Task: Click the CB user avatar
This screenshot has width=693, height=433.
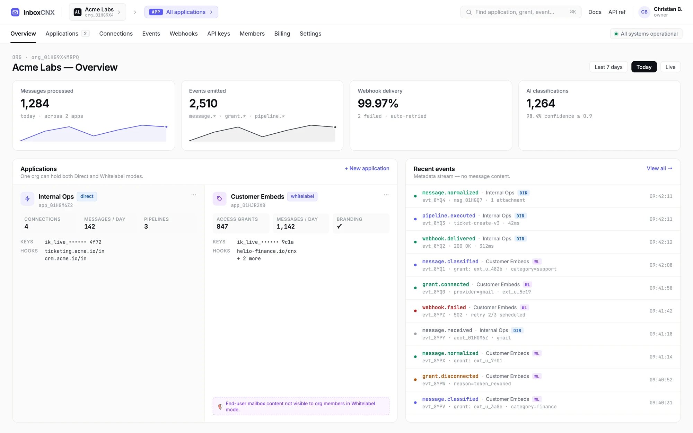Action: click(x=644, y=12)
